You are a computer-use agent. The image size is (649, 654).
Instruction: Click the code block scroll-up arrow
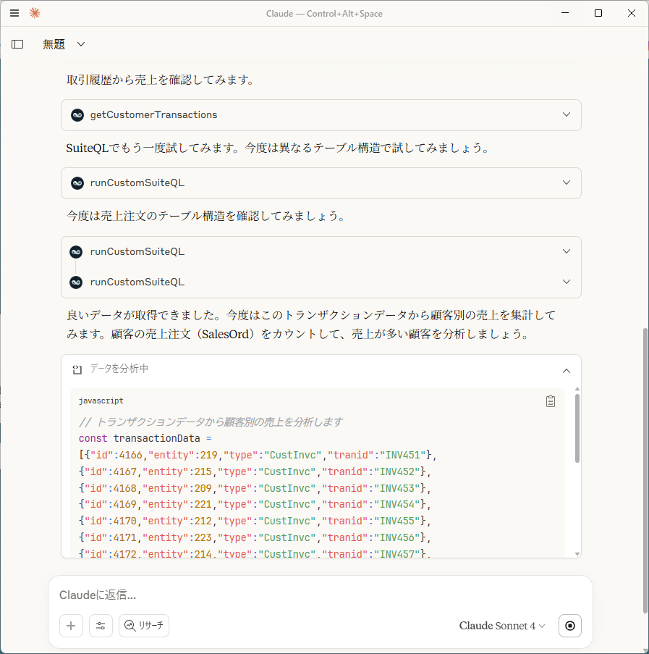coord(577,389)
